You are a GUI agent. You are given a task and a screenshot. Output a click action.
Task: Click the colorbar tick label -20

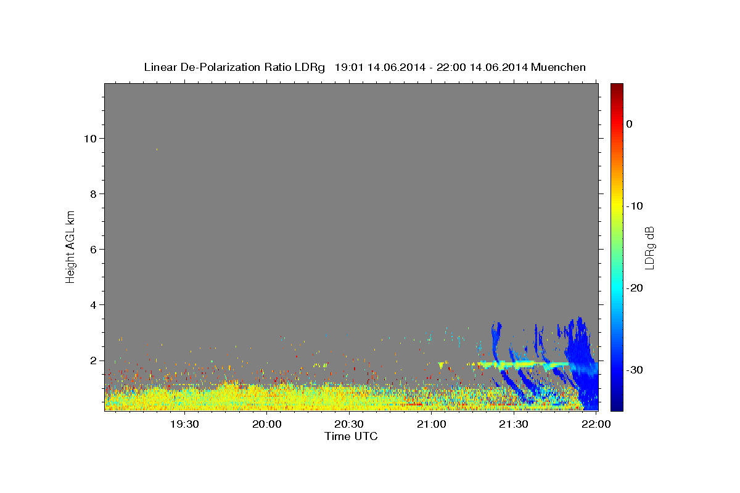[635, 288]
